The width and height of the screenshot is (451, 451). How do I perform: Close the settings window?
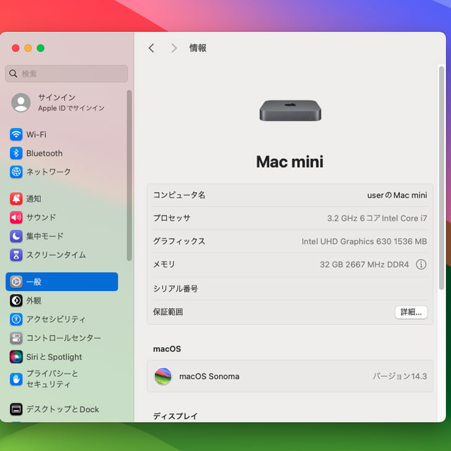(15, 48)
